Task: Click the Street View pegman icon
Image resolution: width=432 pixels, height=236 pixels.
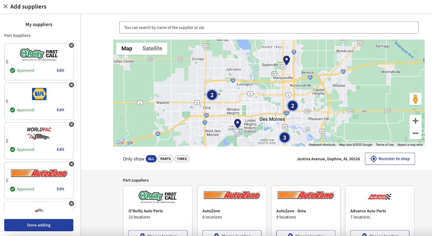Action: (x=415, y=99)
